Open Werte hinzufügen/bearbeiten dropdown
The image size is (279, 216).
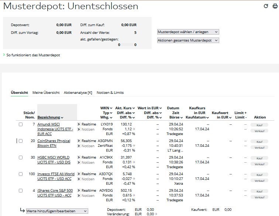click(57, 211)
